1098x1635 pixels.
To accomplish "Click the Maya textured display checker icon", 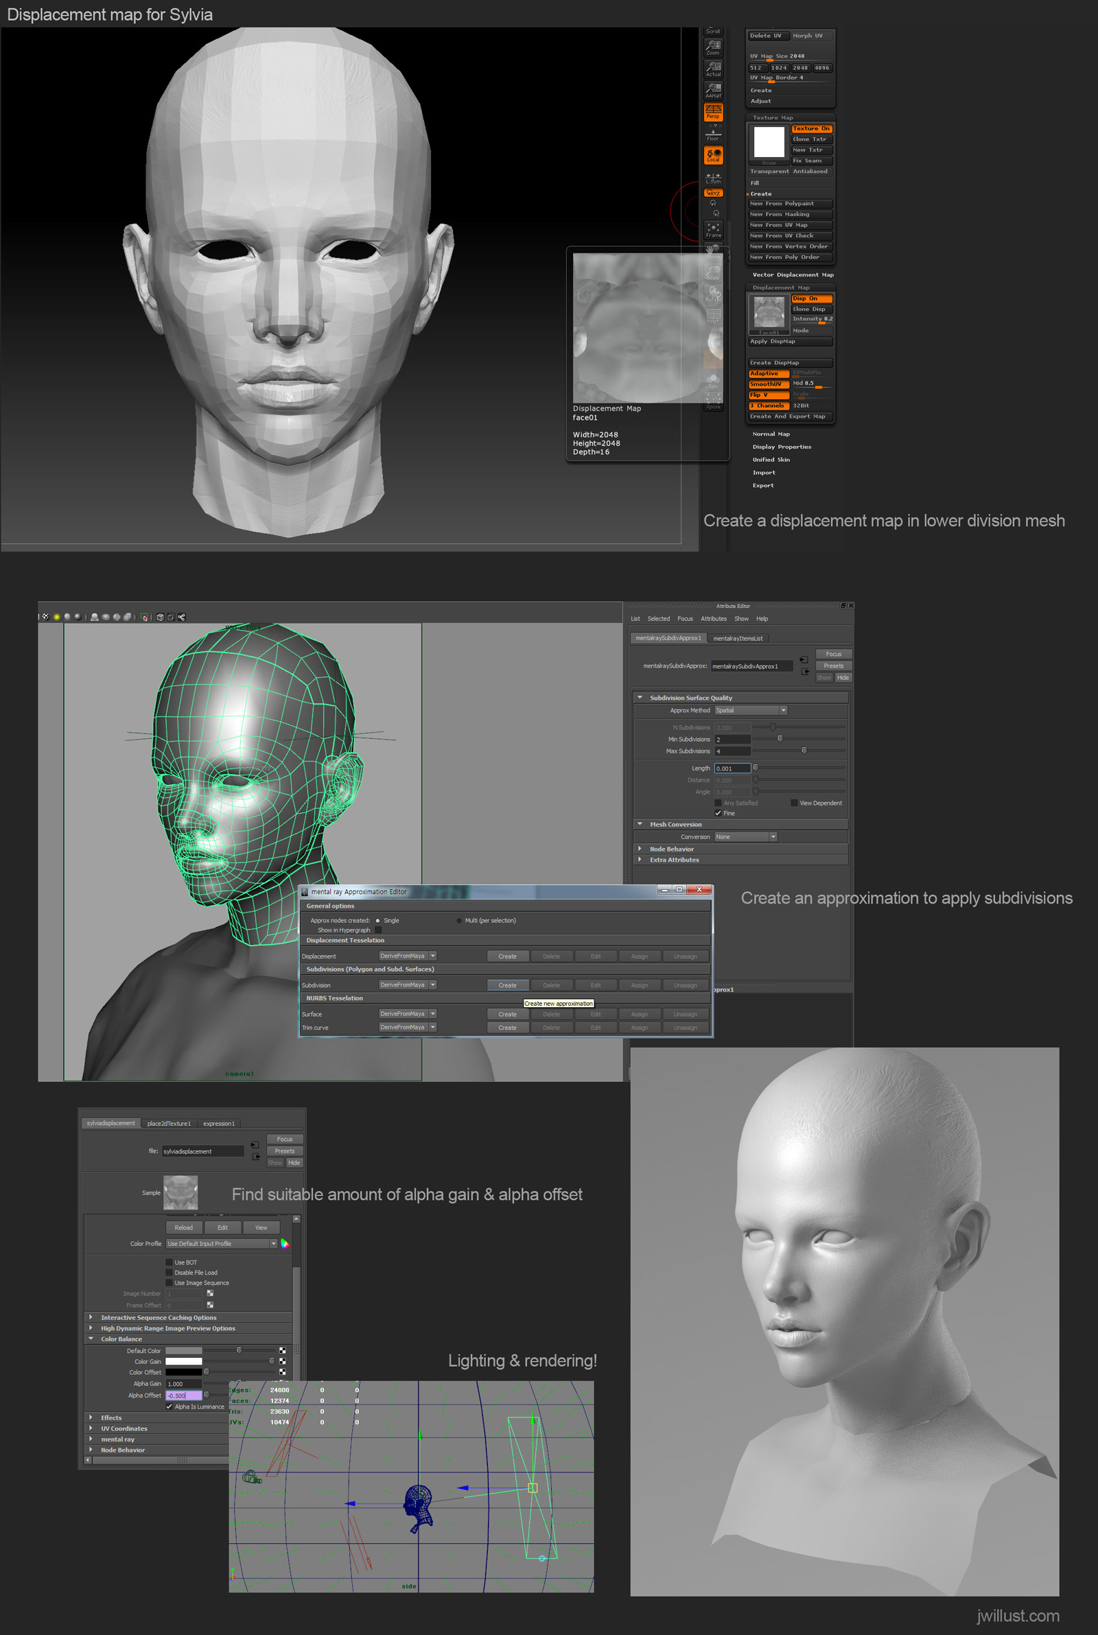I will (x=45, y=617).
